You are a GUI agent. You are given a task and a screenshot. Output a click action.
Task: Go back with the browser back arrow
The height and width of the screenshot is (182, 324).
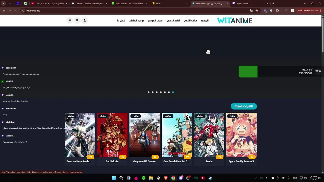click(x=4, y=11)
